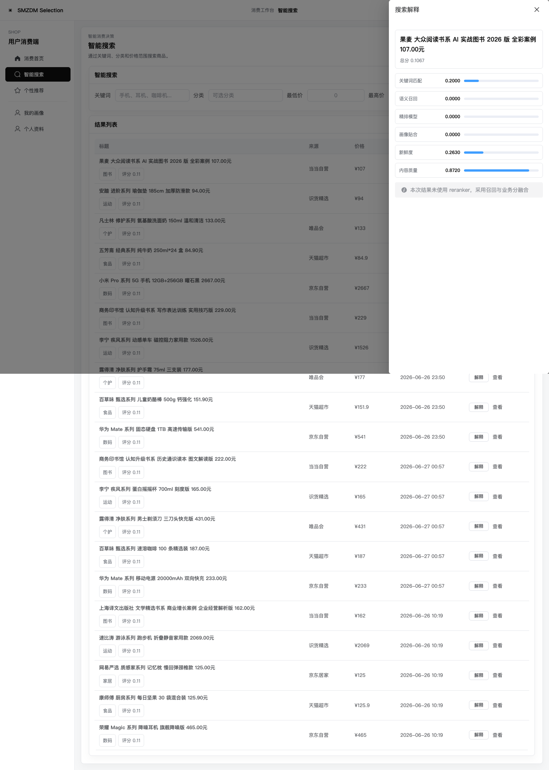Click 解释 for 露得清 男士剃须刀
549x770 pixels.
479,526
